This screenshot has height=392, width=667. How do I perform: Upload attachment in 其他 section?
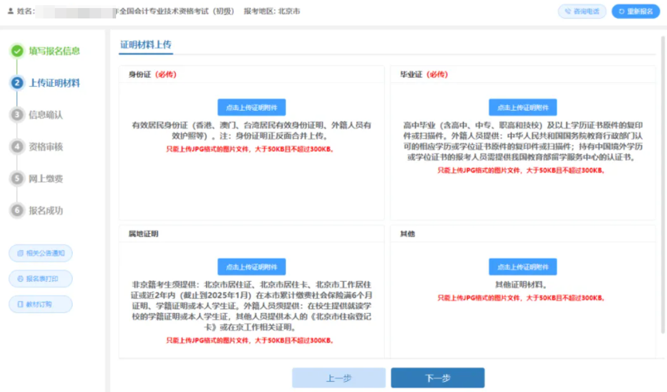523,267
